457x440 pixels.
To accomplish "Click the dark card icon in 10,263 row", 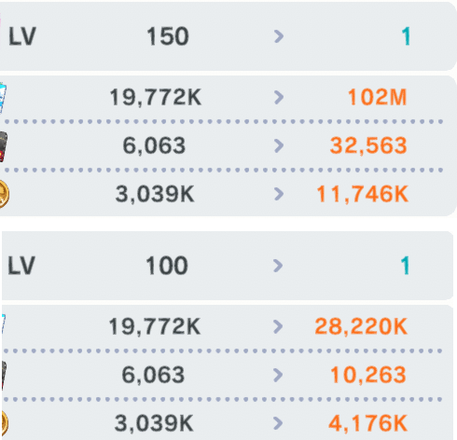I will point(4,375).
